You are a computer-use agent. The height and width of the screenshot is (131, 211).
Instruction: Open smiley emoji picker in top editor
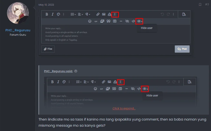click(90, 21)
